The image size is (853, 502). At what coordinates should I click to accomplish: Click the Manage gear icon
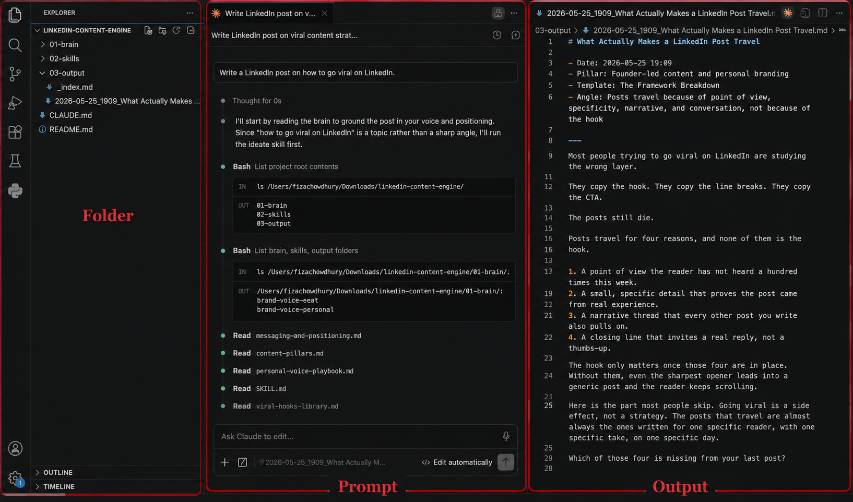(15, 477)
